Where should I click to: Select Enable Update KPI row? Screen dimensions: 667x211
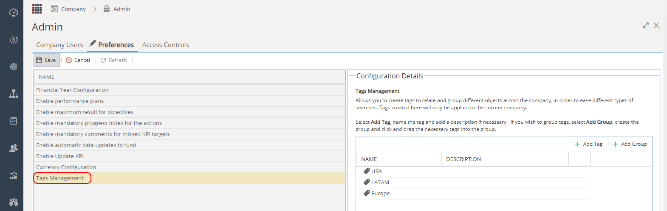click(189, 156)
